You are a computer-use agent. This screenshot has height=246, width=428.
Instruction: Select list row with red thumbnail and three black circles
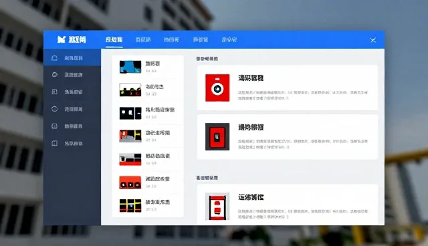tap(148, 182)
